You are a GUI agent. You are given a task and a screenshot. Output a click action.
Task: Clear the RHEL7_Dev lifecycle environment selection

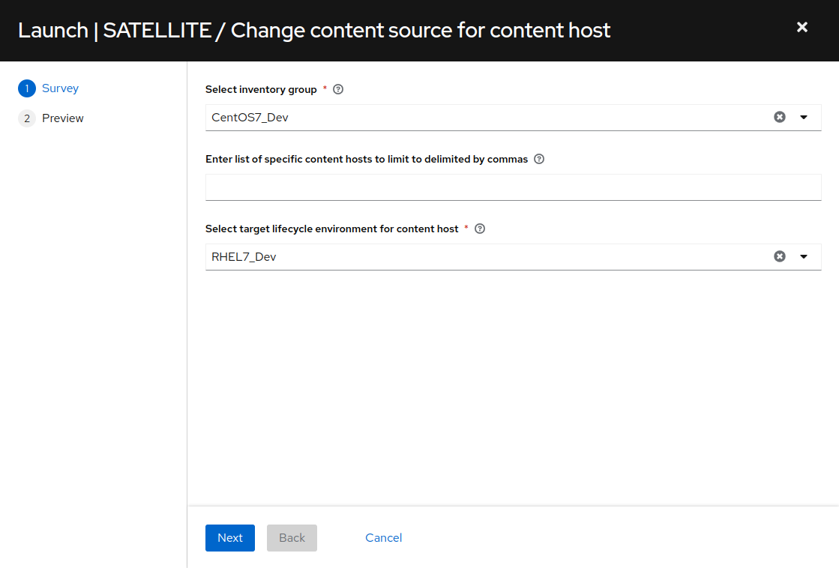(x=780, y=256)
